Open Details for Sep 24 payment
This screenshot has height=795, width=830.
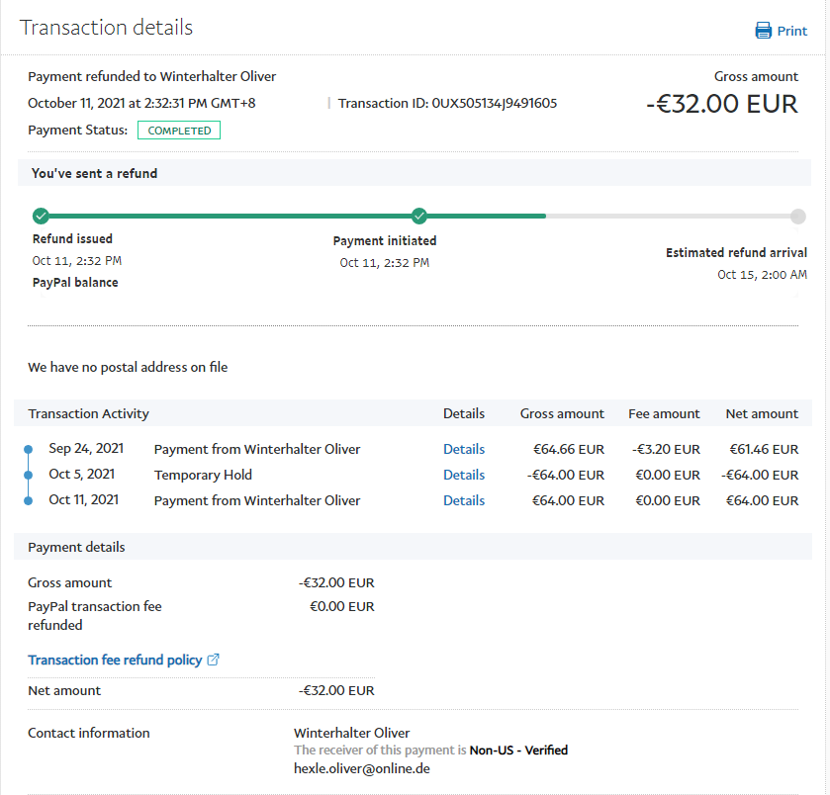click(x=464, y=449)
